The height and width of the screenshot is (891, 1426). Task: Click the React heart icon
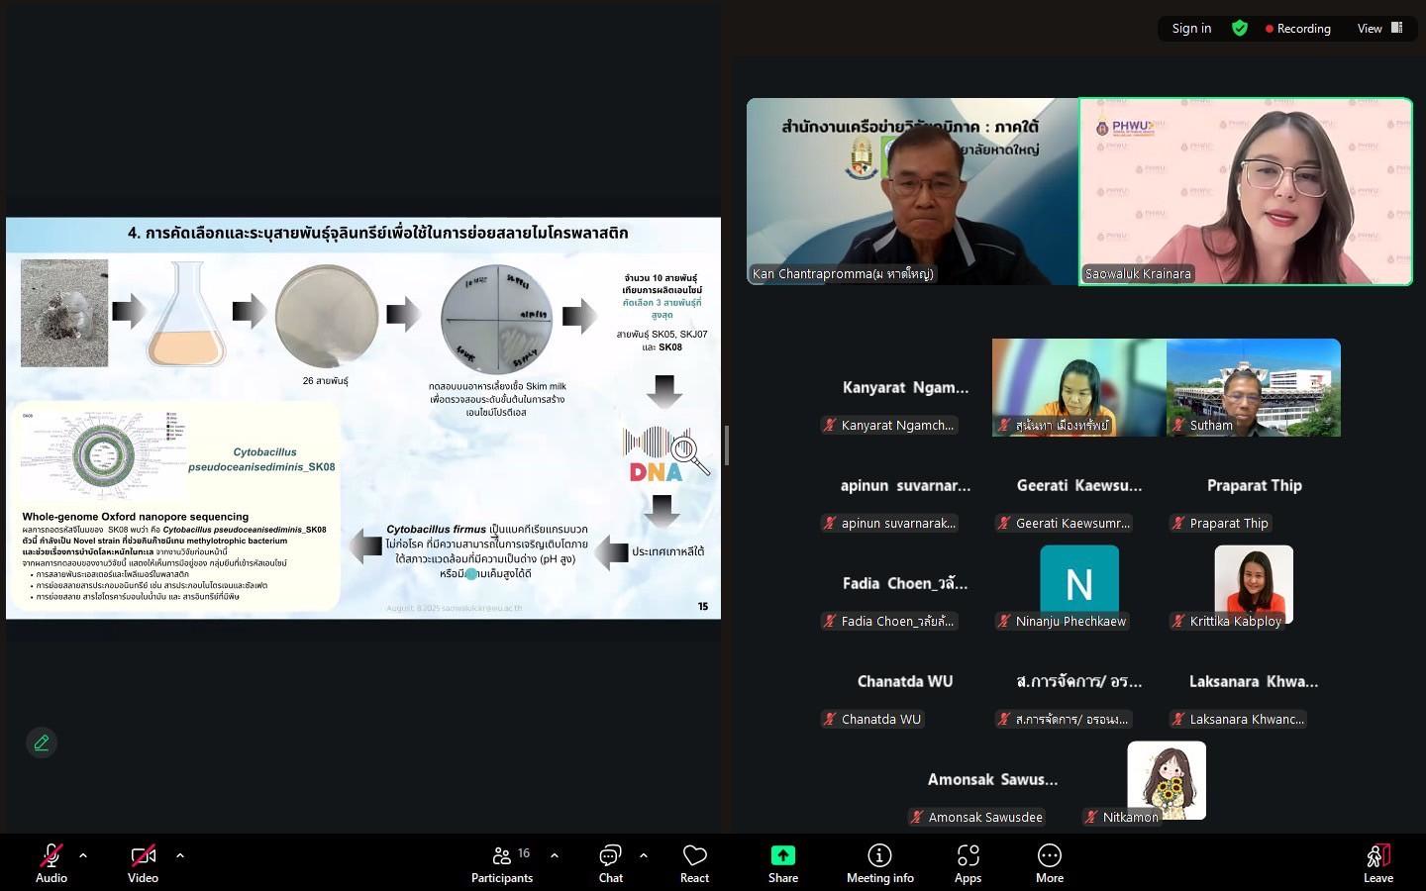(694, 863)
